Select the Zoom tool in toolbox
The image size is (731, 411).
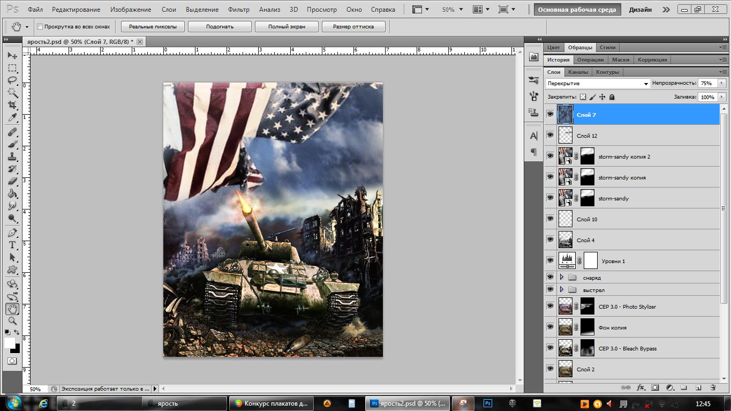click(x=12, y=321)
